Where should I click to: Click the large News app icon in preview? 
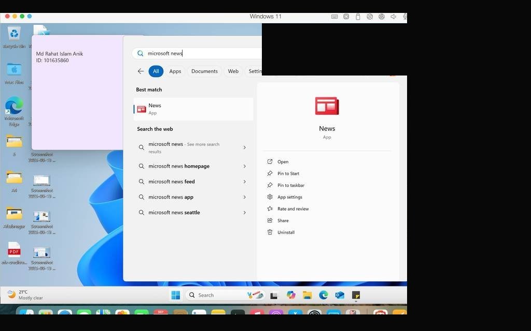tap(327, 106)
